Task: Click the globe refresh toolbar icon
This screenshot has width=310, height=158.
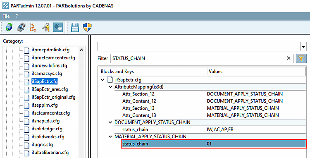Action: 9,27
